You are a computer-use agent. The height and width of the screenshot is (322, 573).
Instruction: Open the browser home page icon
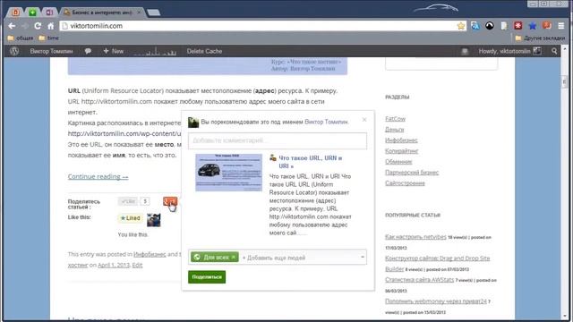tap(50, 26)
